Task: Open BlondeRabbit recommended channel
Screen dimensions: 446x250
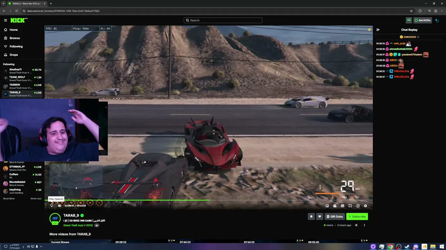Action: tap(22, 184)
